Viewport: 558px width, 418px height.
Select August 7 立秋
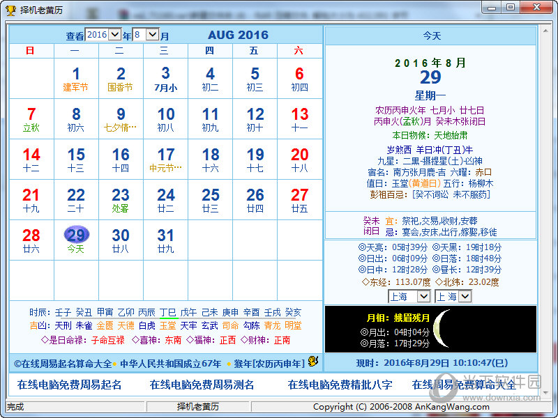pos(31,119)
